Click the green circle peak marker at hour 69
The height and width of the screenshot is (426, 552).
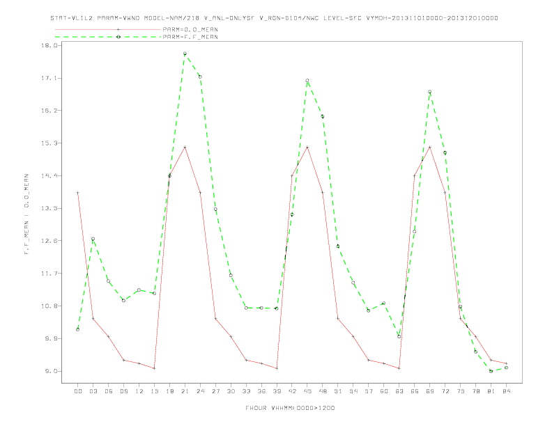click(430, 92)
